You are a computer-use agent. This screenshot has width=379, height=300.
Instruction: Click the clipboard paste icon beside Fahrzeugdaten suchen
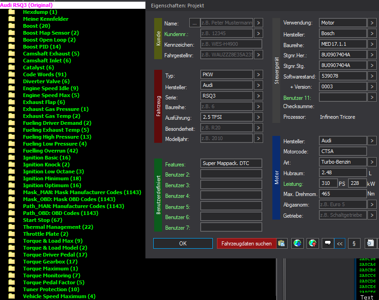pyautogui.click(x=282, y=244)
